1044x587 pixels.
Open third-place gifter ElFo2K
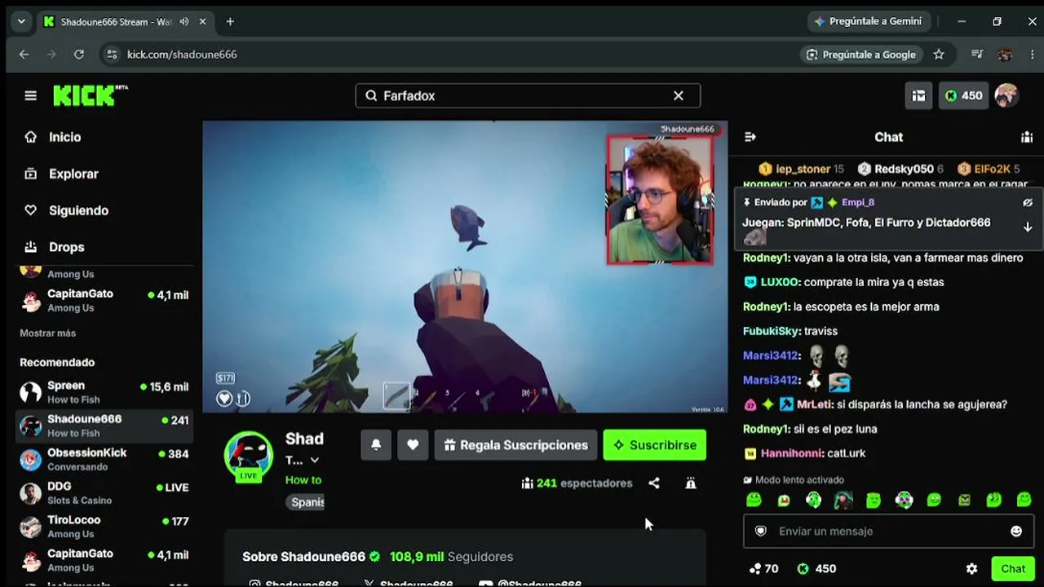(989, 169)
